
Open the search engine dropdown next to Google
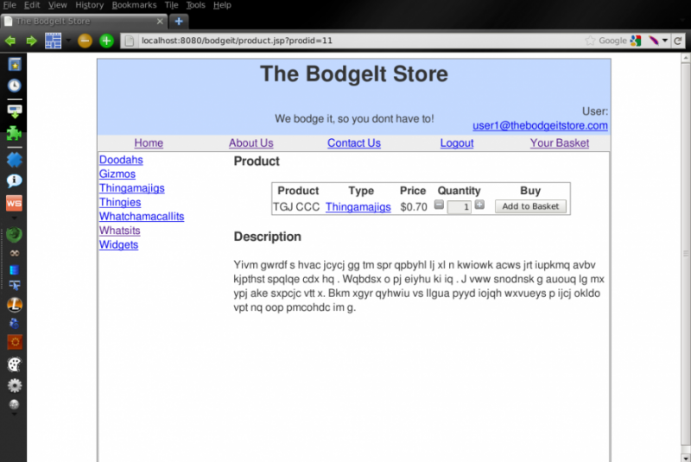click(636, 41)
